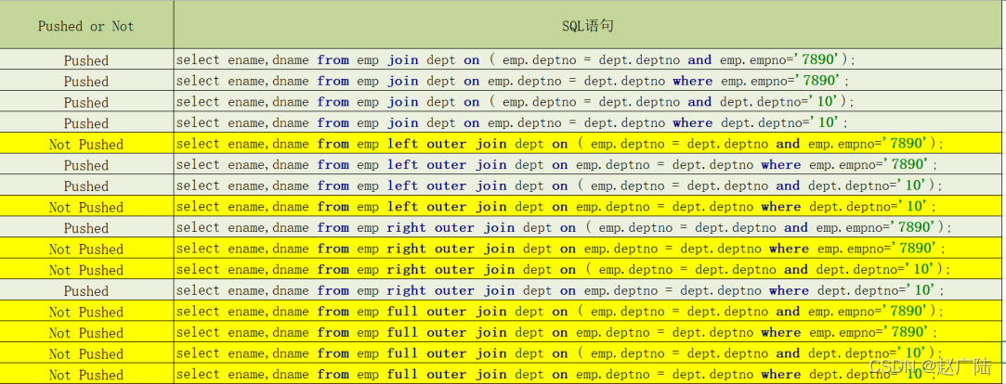
Task: Select left outer join query with 'where dept.deptno='10''
Action: pos(556,207)
